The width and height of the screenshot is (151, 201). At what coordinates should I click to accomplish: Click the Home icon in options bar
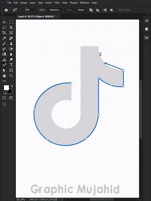(6, 10)
